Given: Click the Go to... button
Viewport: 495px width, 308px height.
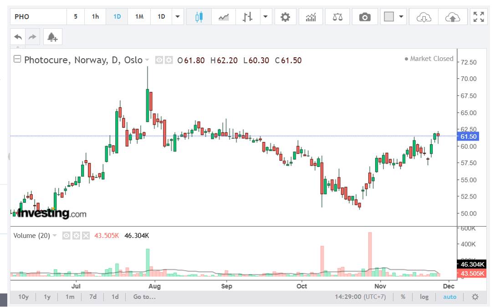Looking at the screenshot, I should coord(144,297).
